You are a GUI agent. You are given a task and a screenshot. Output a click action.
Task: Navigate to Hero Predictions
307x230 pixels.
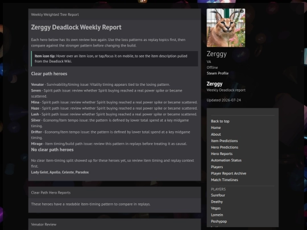(225, 147)
